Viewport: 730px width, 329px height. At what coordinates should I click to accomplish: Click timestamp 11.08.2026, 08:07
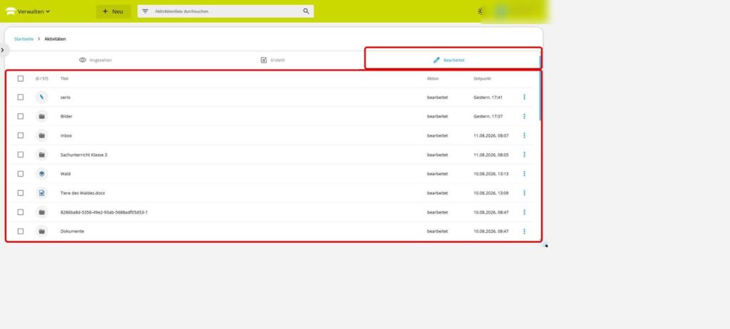[490, 135]
